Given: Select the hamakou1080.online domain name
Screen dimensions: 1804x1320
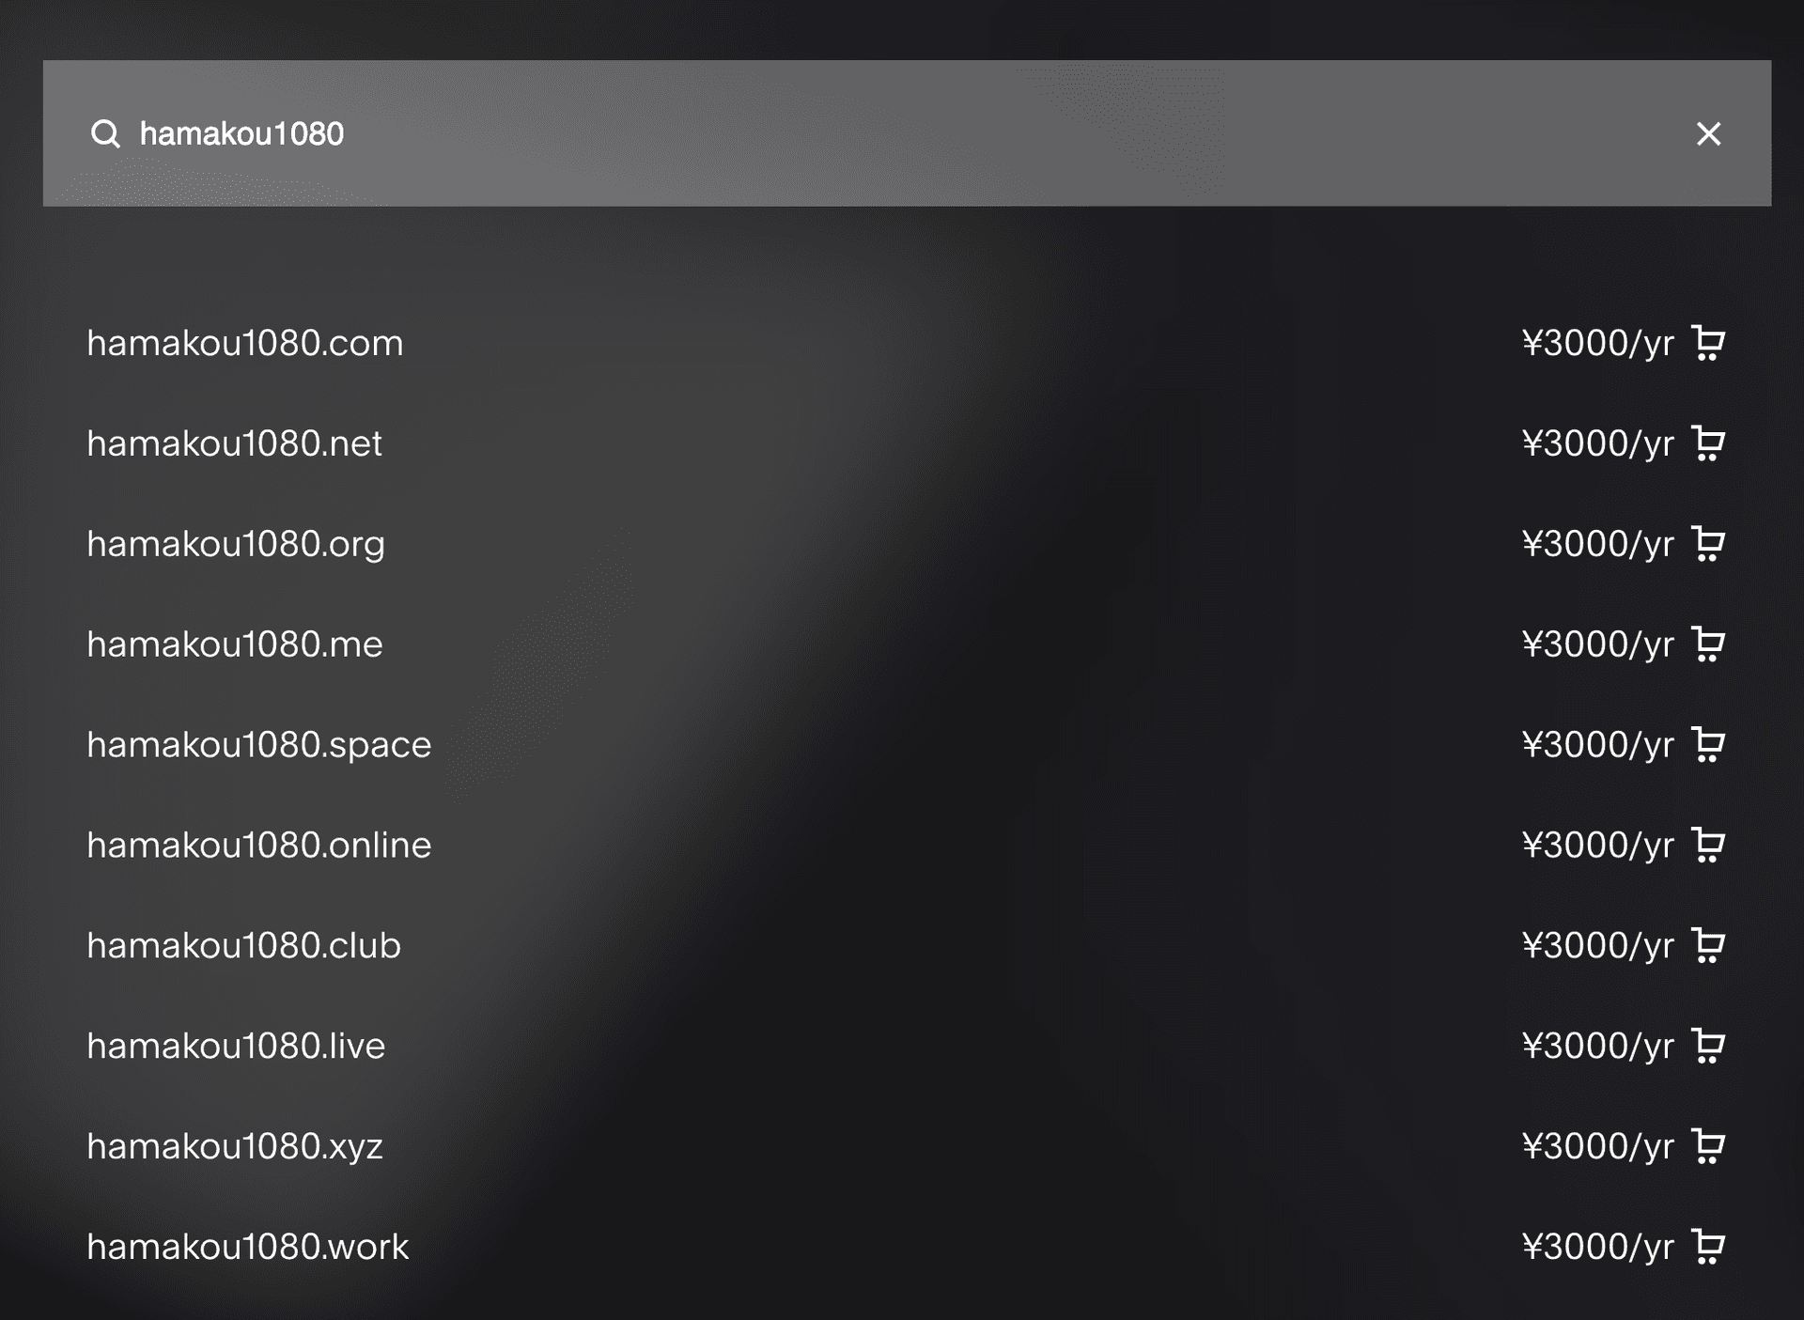Looking at the screenshot, I should pyautogui.click(x=259, y=846).
